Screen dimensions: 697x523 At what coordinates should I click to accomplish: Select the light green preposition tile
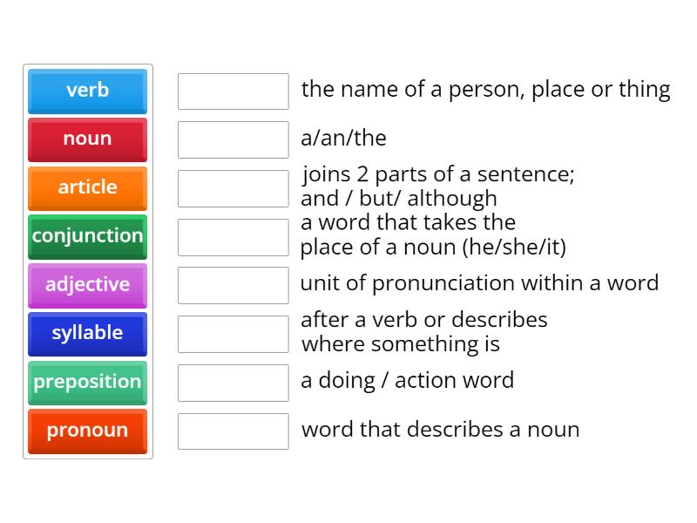pos(87,383)
